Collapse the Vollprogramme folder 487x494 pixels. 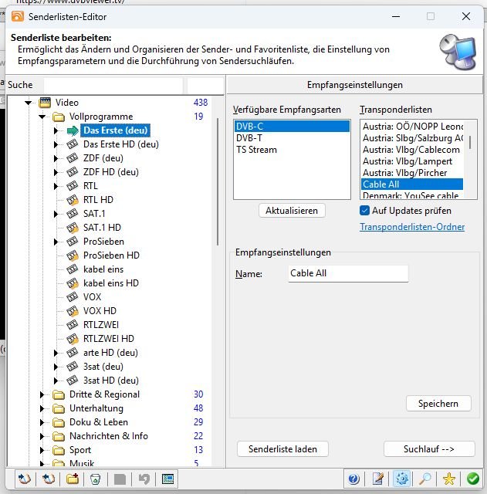pyautogui.click(x=42, y=117)
